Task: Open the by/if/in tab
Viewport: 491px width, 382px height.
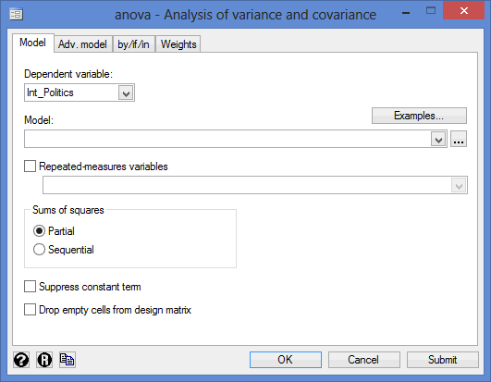Action: pyautogui.click(x=133, y=44)
